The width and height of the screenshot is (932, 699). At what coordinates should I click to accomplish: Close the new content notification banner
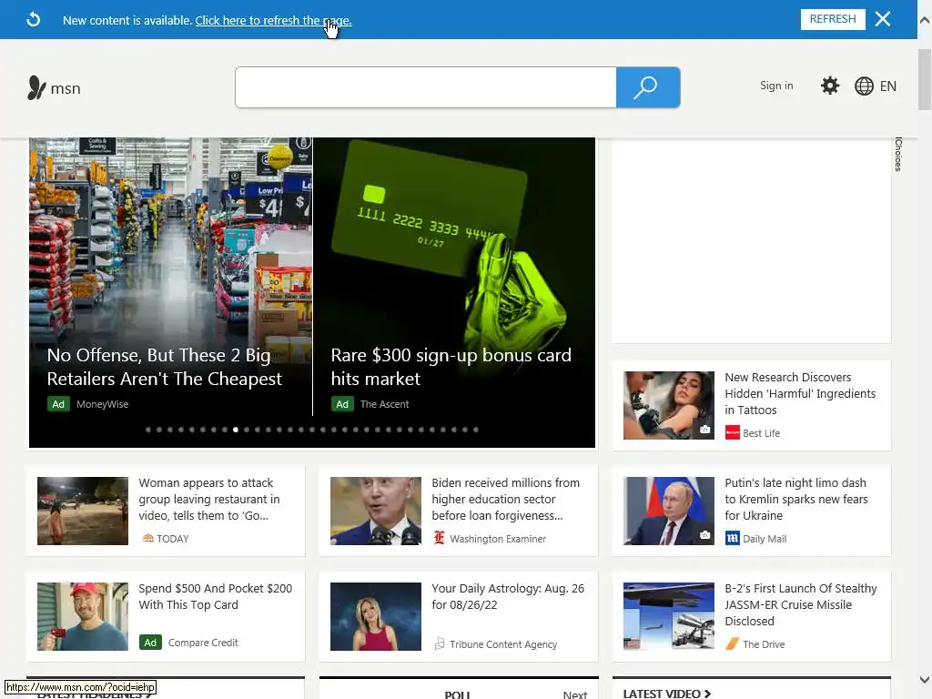click(x=883, y=19)
